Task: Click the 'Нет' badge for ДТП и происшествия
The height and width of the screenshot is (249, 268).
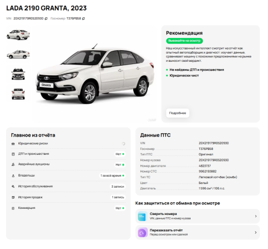Action: point(120,154)
